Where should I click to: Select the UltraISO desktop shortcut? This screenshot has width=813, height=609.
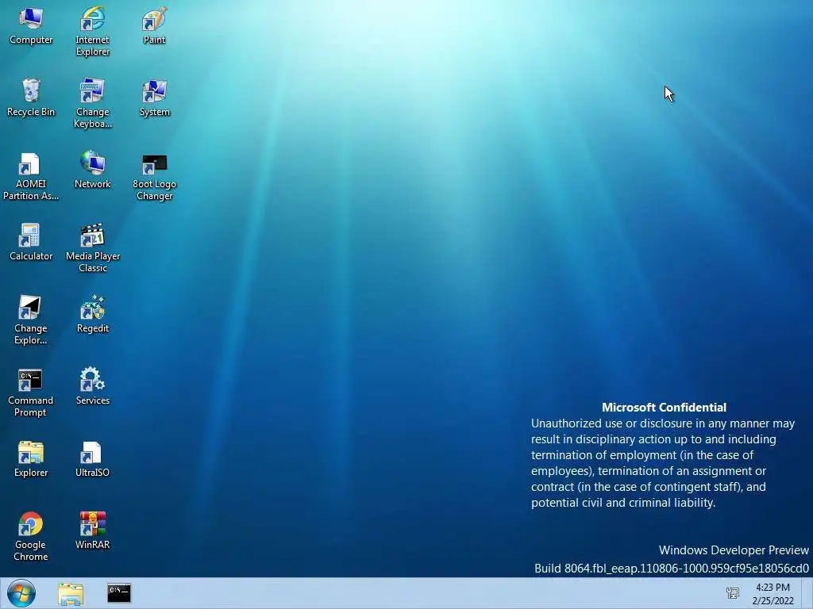92,459
